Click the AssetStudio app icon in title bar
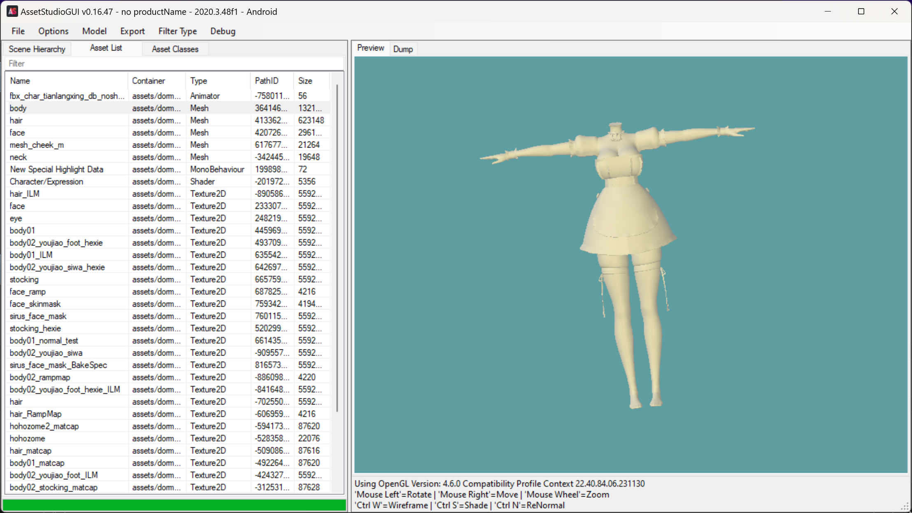The height and width of the screenshot is (513, 912). point(12,12)
